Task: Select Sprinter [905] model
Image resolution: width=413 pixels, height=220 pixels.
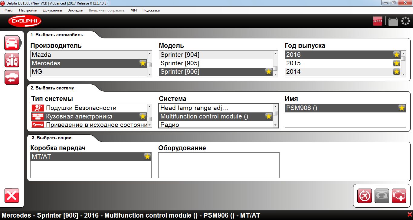Action: (x=216, y=63)
